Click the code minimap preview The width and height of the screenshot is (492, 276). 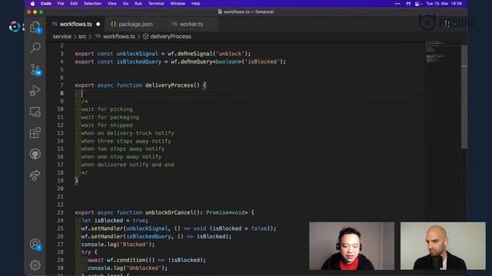pos(436,51)
